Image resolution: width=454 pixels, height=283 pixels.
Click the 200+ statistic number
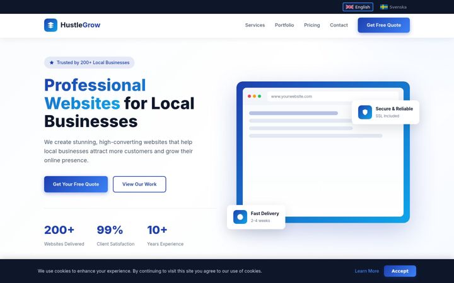59,230
